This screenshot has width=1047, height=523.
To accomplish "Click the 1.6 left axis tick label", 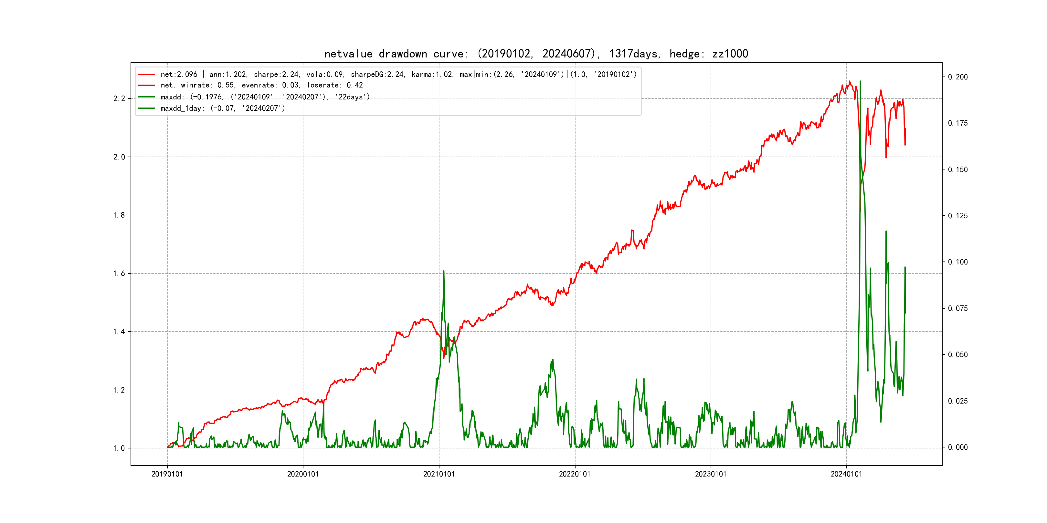I will point(119,274).
